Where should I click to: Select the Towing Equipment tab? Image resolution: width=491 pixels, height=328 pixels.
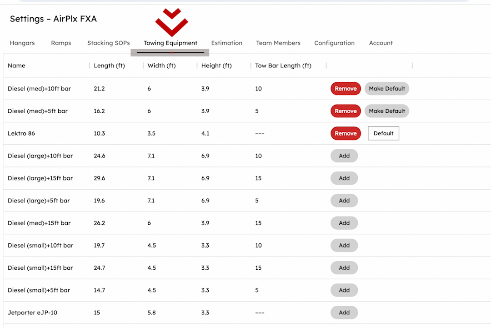[x=170, y=43]
